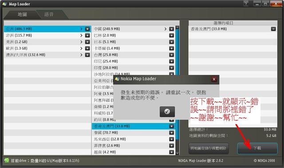Select the 印尼 (25.4 MB) row

[134, 61]
